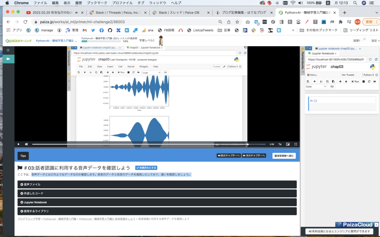Image resolution: width=380 pixels, height=237 pixels.
Task: Click the paiza ラーニング logo
Action: click(19, 41)
